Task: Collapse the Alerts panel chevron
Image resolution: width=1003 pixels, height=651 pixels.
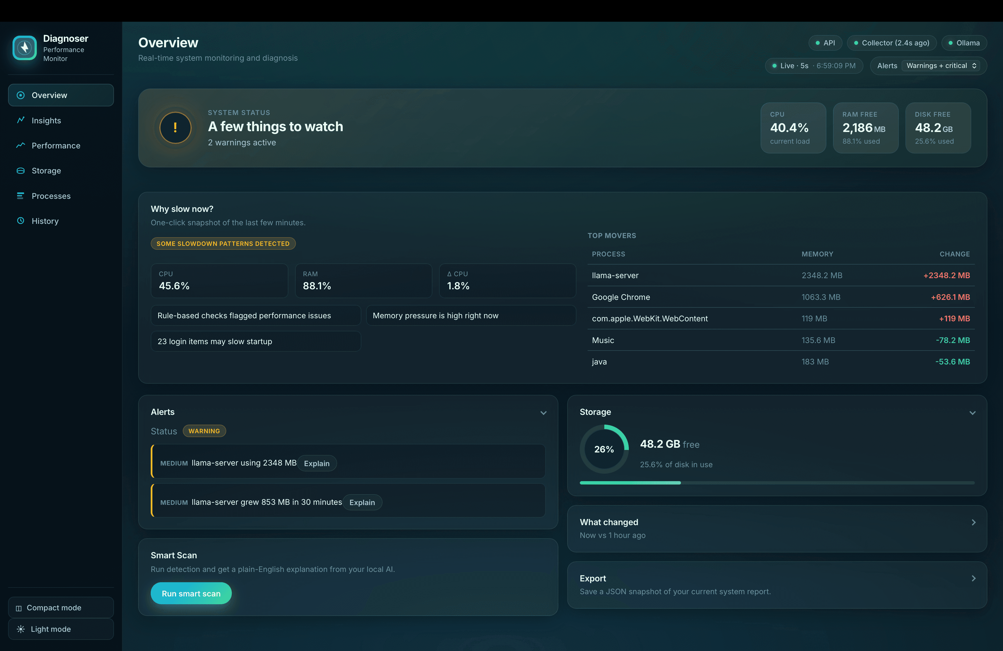Action: (x=543, y=413)
